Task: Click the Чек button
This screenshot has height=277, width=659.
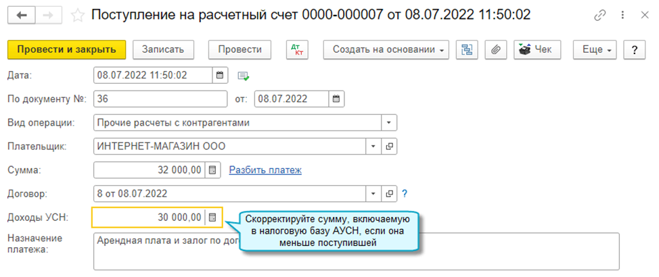Action: click(x=536, y=49)
